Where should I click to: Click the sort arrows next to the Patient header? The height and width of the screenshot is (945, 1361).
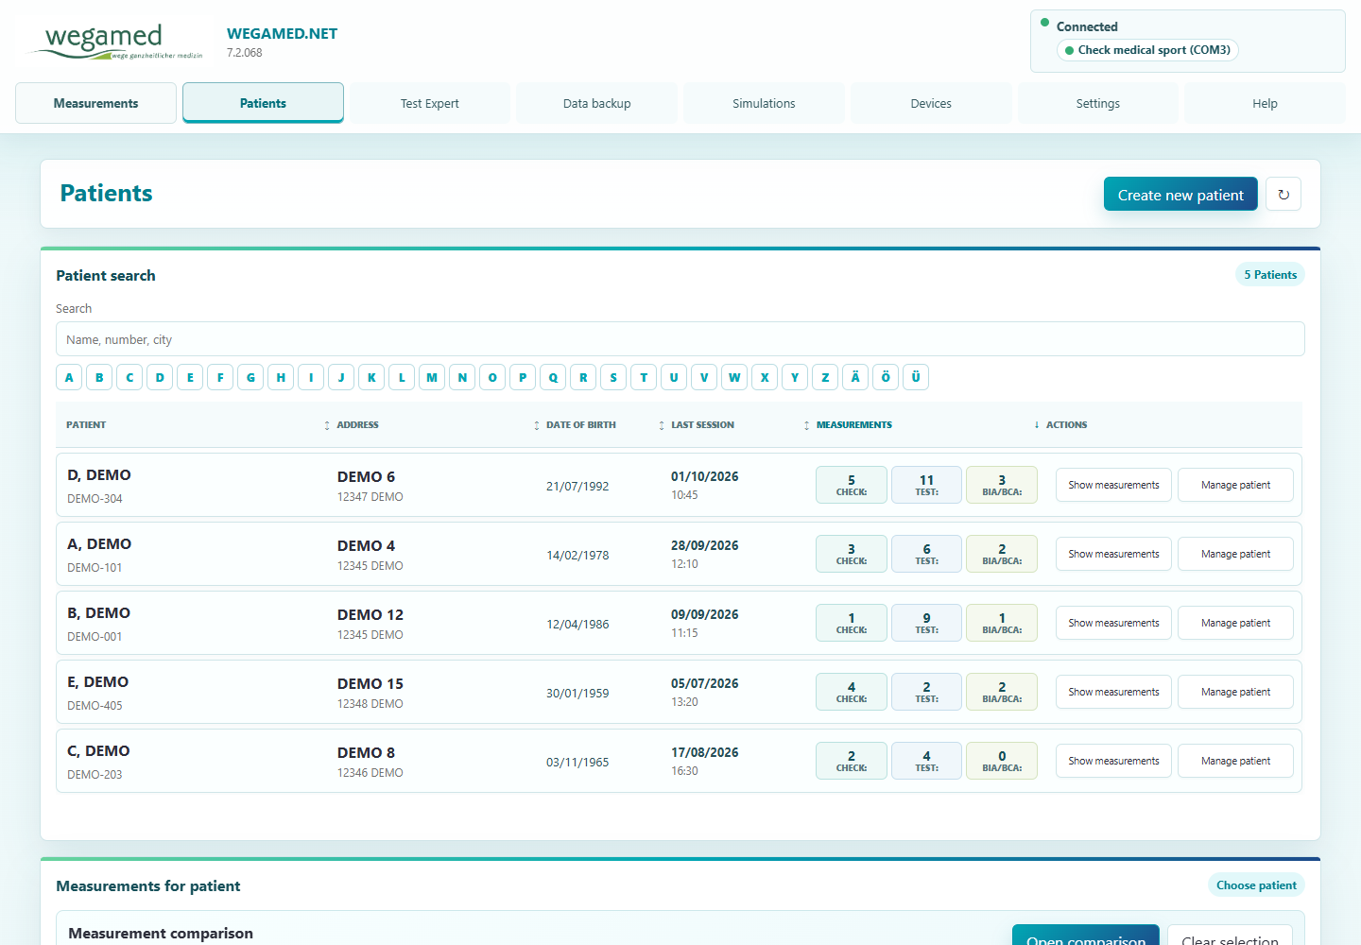click(327, 425)
